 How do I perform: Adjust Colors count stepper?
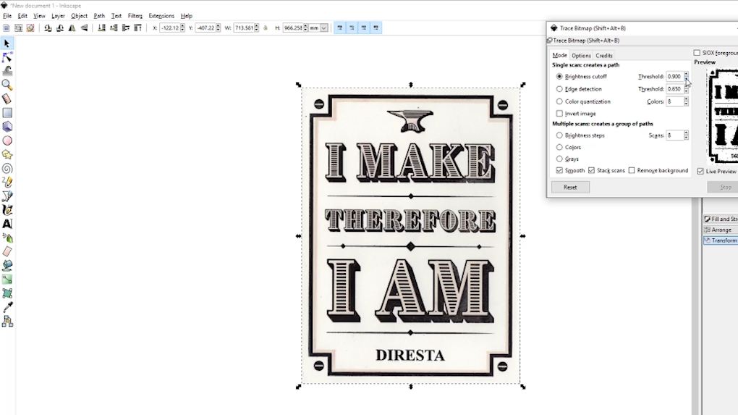(686, 101)
